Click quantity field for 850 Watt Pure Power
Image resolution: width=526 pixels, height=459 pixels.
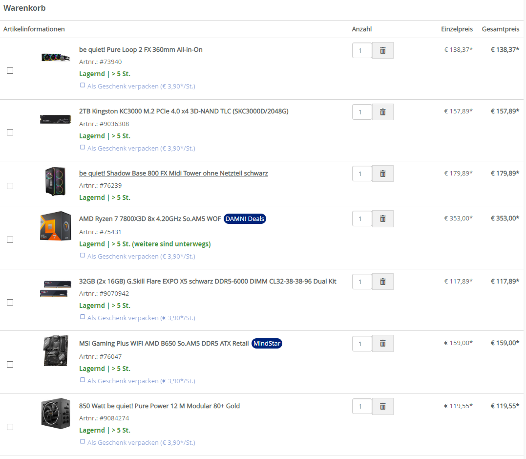click(x=362, y=407)
